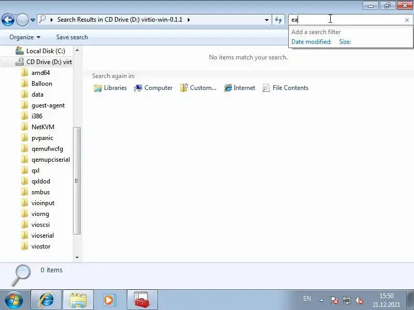
Task: Open the qemufwcfg folder
Action: (47, 149)
